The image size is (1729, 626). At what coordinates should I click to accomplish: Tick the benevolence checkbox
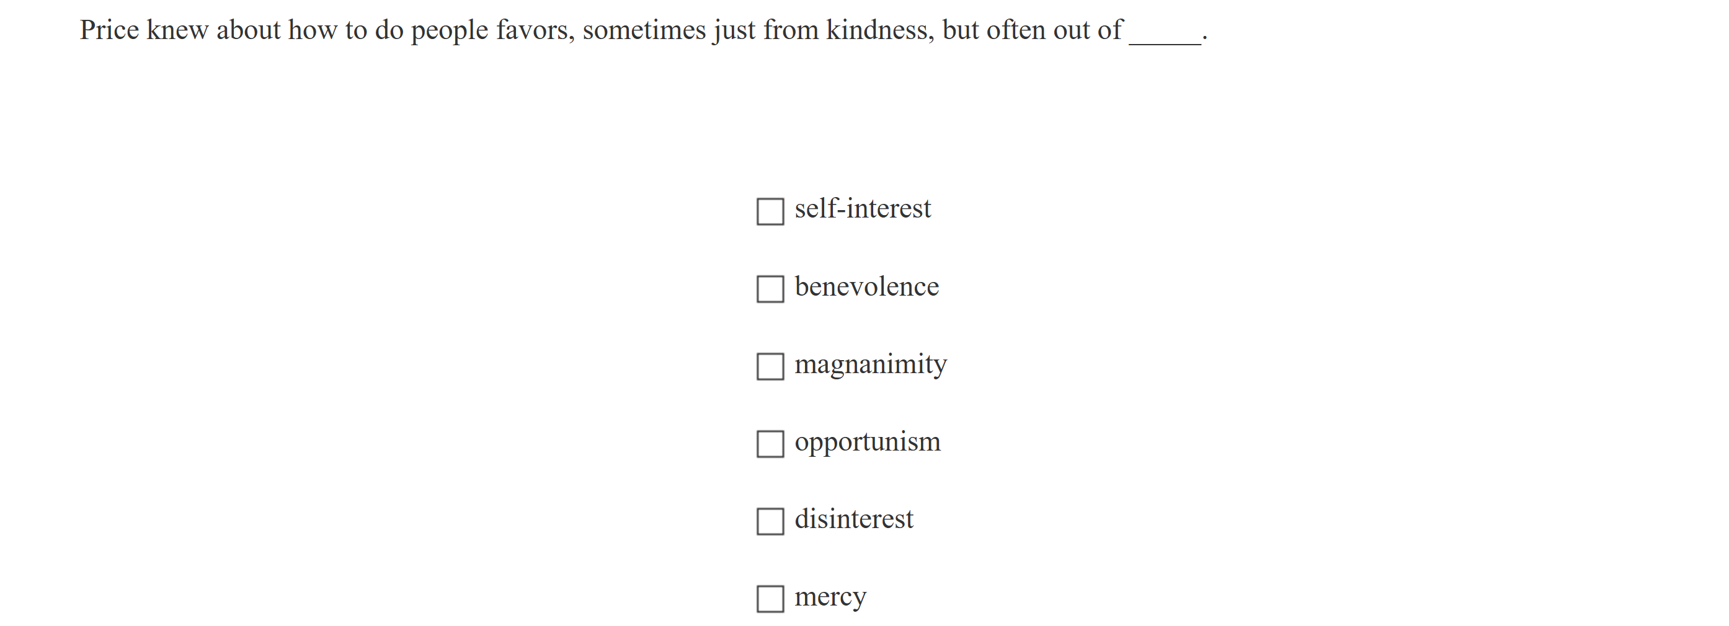pyautogui.click(x=770, y=289)
